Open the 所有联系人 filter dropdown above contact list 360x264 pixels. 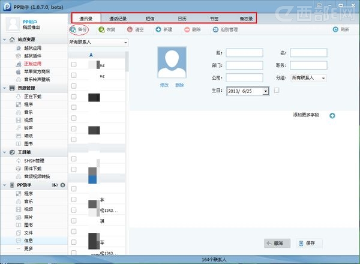(125, 43)
